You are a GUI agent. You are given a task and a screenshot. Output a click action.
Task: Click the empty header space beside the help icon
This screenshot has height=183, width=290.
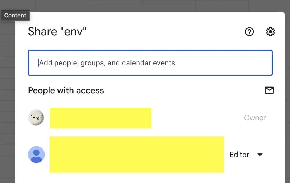coord(171,32)
